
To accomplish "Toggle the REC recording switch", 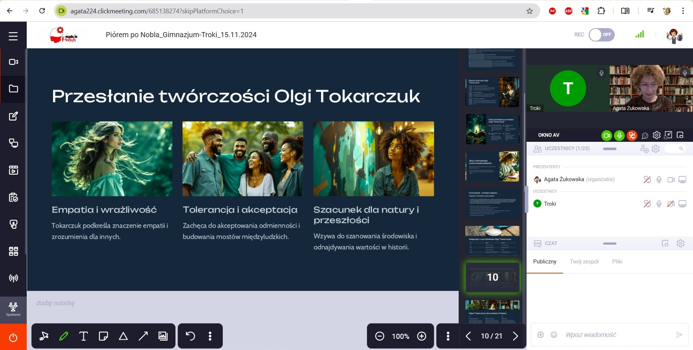I will click(601, 35).
